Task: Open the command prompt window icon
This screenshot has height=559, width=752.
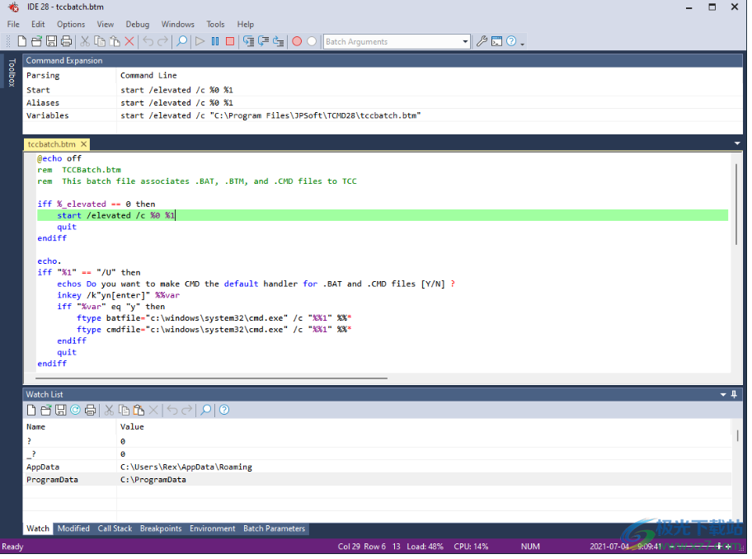Action: 497,42
